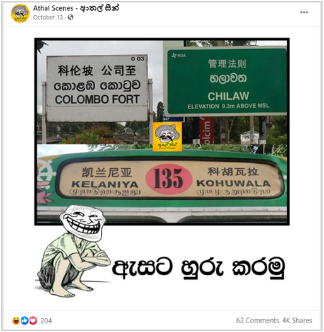This screenshot has height=332, width=324.
Task: Open the Athal Scenes profile picture
Action: coord(20,13)
